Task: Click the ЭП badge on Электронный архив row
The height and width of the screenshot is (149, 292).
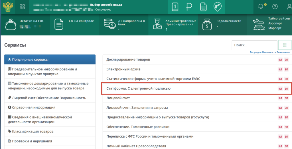Action: pyautogui.click(x=286, y=69)
